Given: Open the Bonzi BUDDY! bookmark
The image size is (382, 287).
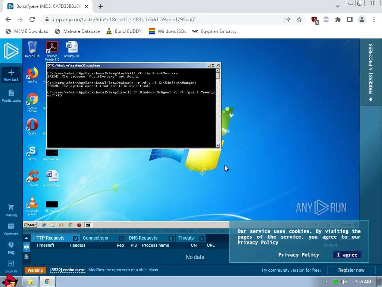Looking at the screenshot, I should click(124, 31).
